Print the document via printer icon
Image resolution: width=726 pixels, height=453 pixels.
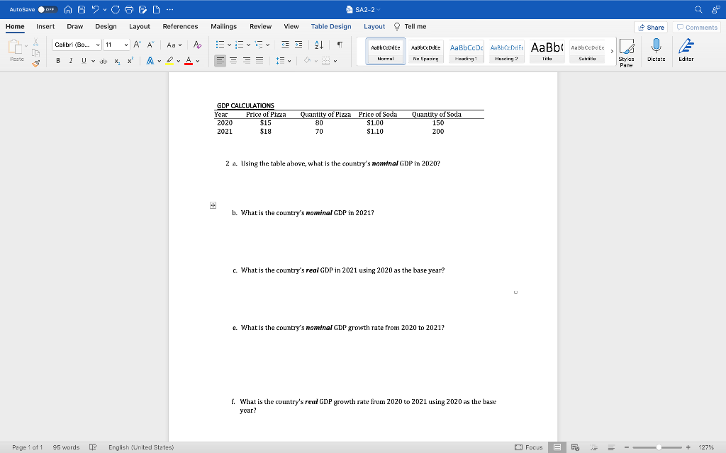pyautogui.click(x=129, y=9)
